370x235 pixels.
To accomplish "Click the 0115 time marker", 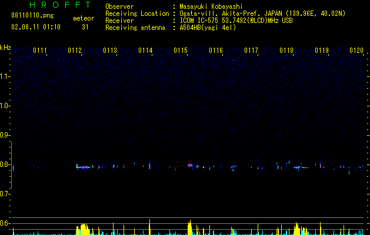I will 181,51.
